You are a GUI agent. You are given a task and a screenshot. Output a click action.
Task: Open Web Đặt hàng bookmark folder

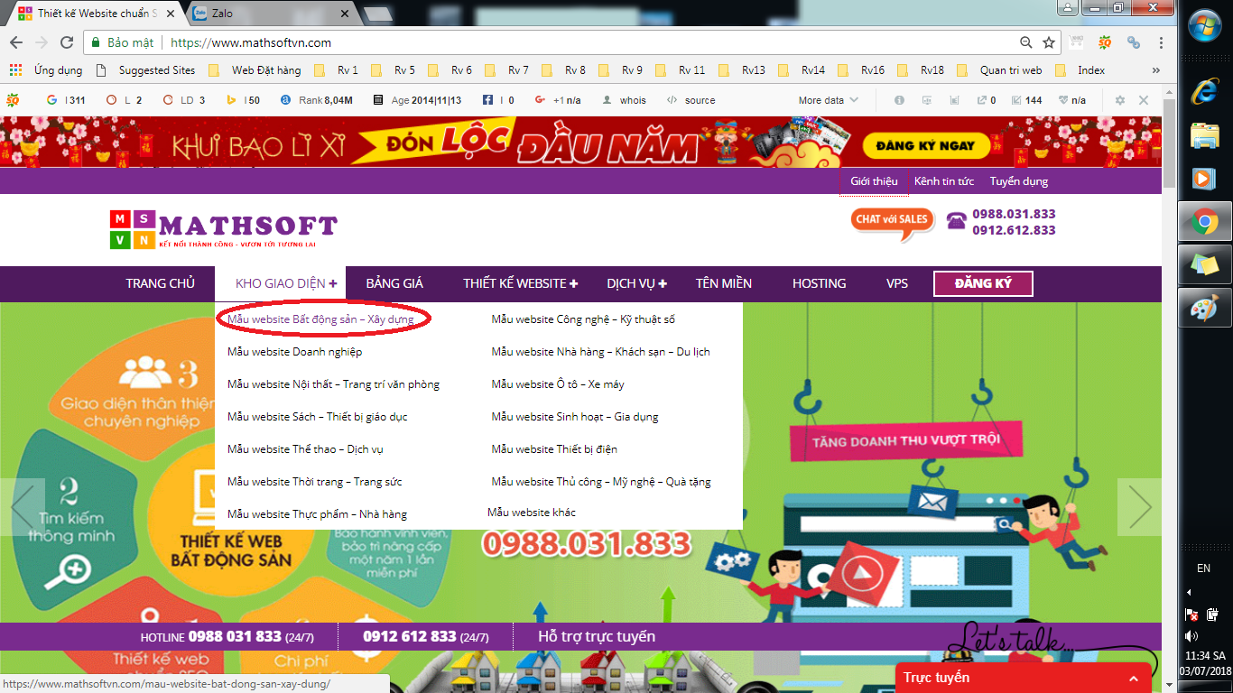[255, 70]
